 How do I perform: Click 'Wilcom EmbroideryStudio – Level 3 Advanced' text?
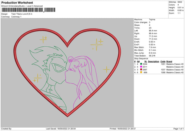(22, 6)
